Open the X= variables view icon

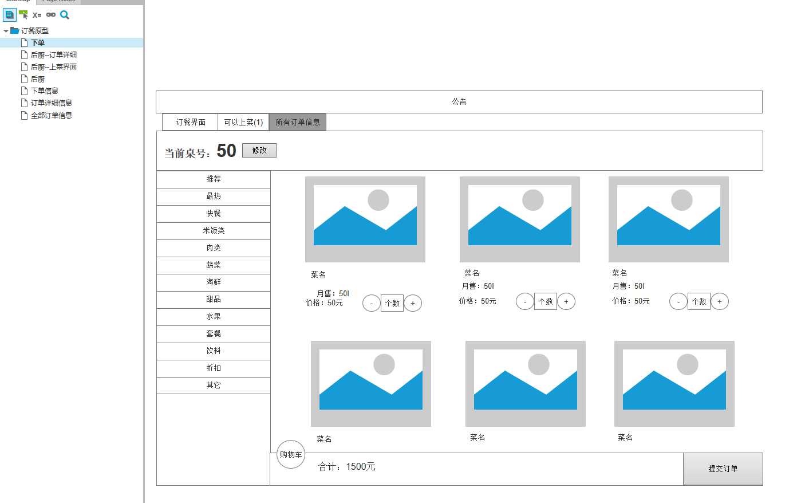pyautogui.click(x=37, y=15)
